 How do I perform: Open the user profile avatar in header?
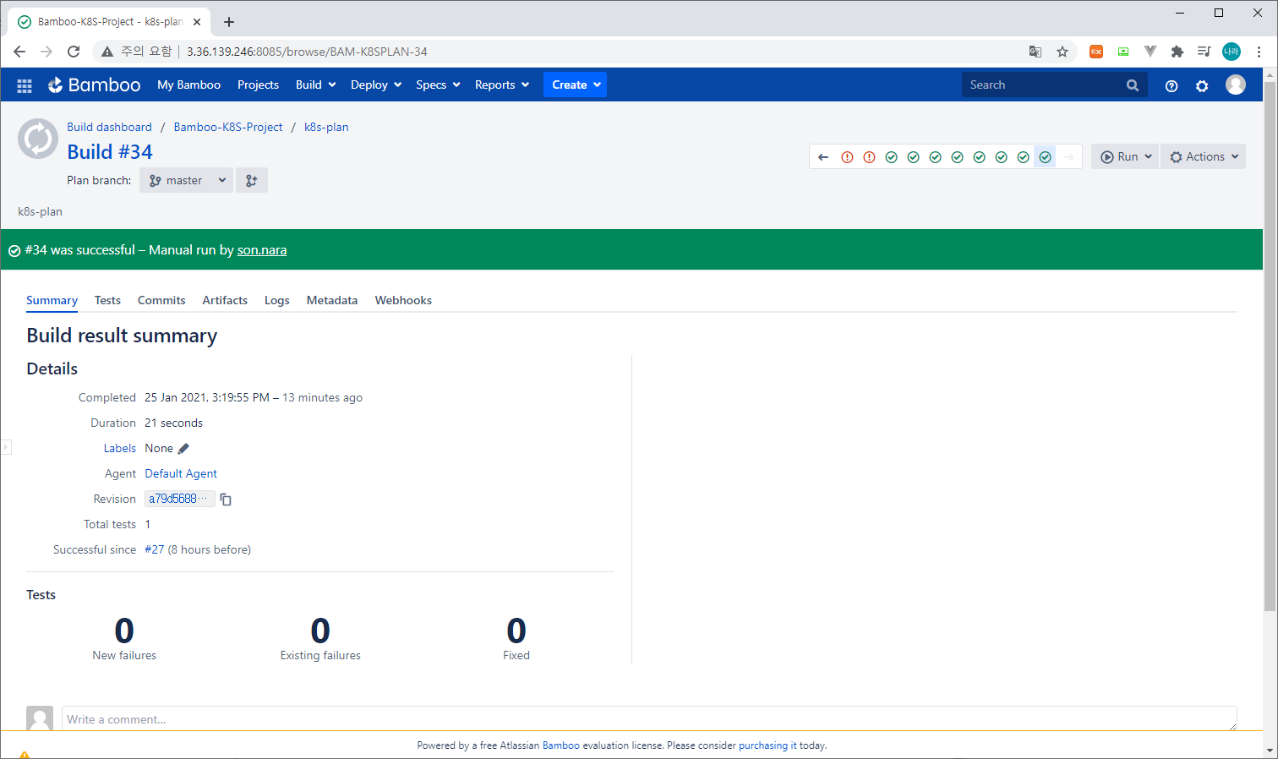pyautogui.click(x=1236, y=85)
